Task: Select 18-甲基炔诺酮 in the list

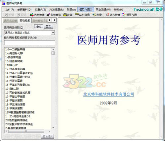Action: tap(14, 101)
